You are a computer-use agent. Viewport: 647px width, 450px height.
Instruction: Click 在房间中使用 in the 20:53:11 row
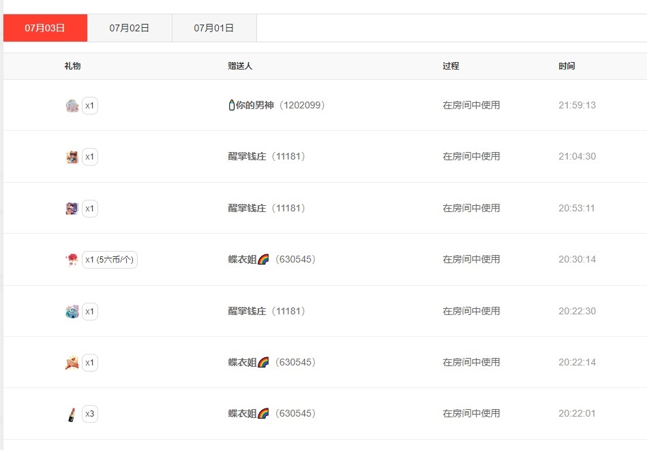tap(471, 208)
